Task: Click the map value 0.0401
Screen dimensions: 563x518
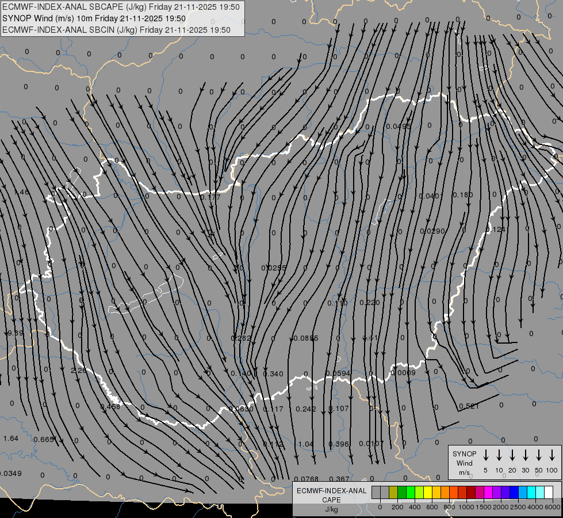Action: click(431, 196)
